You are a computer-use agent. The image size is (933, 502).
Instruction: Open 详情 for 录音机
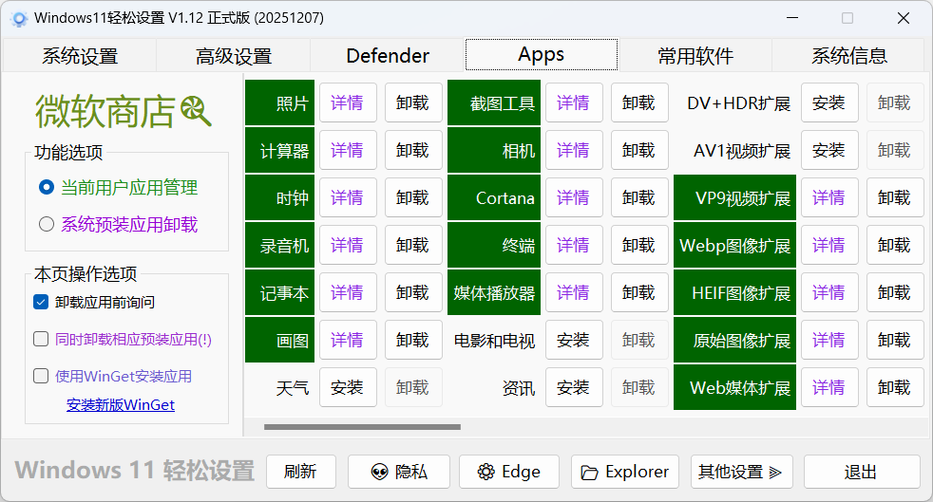pyautogui.click(x=348, y=246)
